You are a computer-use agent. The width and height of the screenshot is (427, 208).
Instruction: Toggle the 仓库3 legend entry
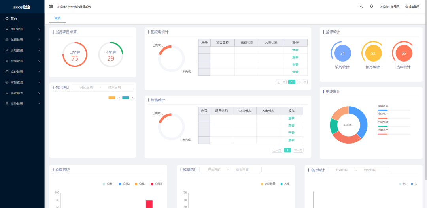coord(140,184)
